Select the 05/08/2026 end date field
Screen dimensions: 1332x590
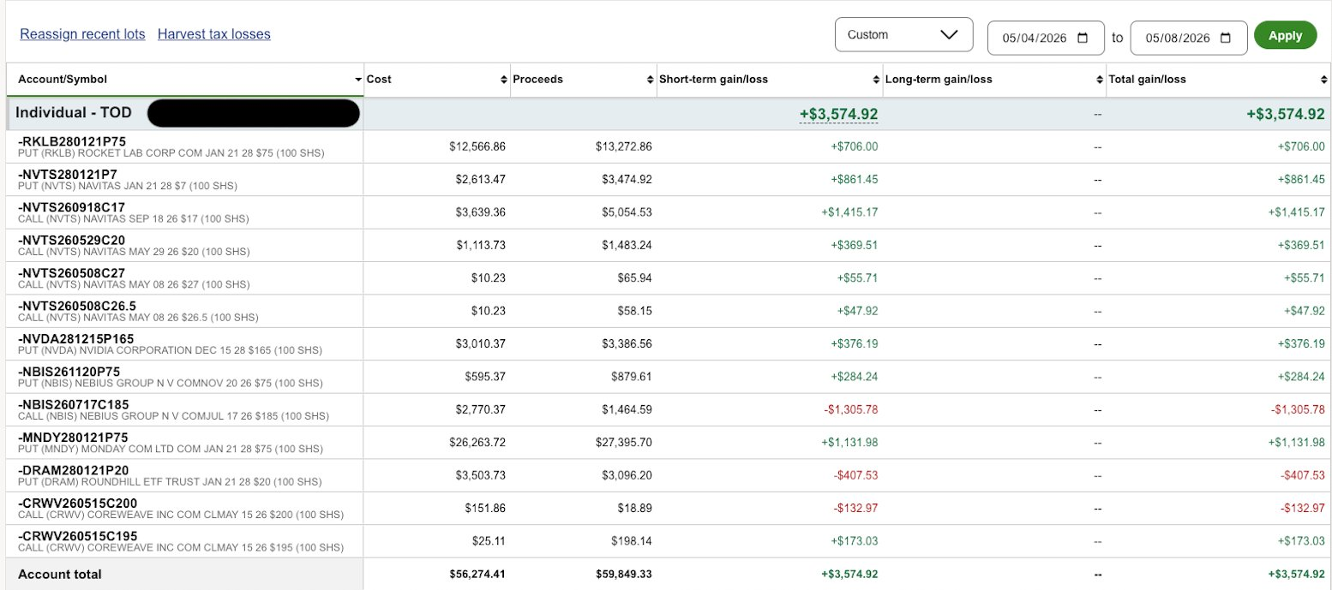tap(1188, 39)
